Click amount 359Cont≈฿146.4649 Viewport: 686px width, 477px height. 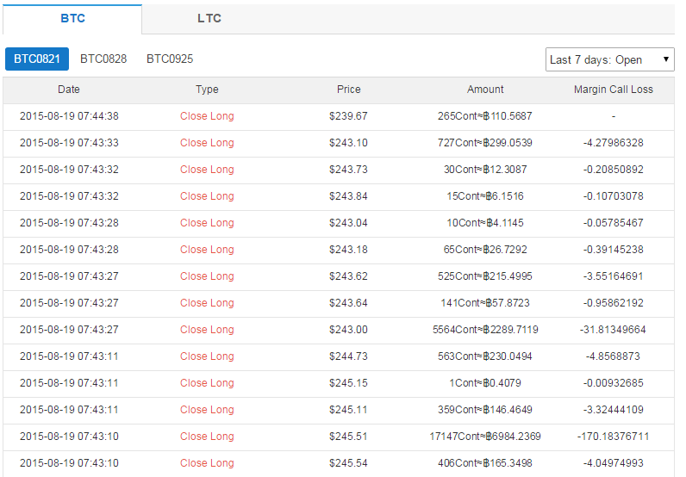[x=484, y=410]
